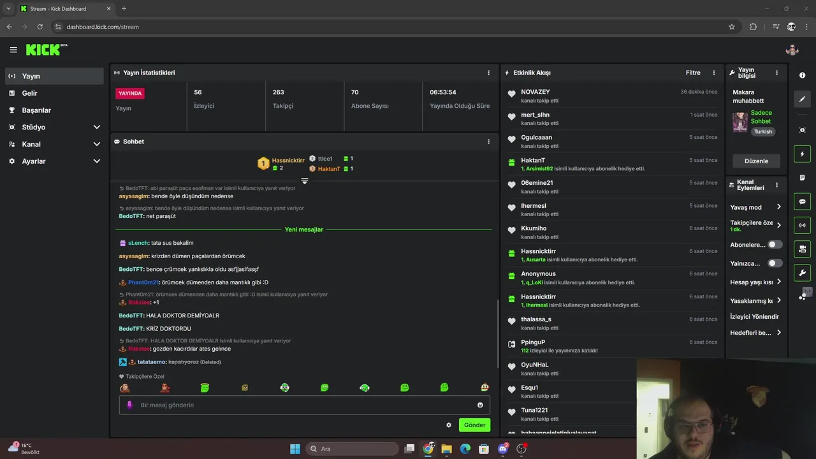Open a new browser tab
The image size is (816, 459).
(x=124, y=8)
